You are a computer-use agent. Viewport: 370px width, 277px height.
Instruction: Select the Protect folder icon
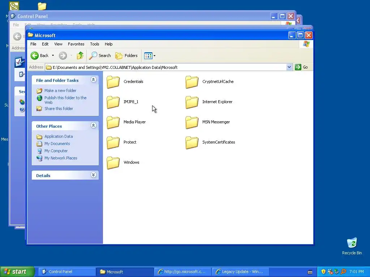click(113, 142)
